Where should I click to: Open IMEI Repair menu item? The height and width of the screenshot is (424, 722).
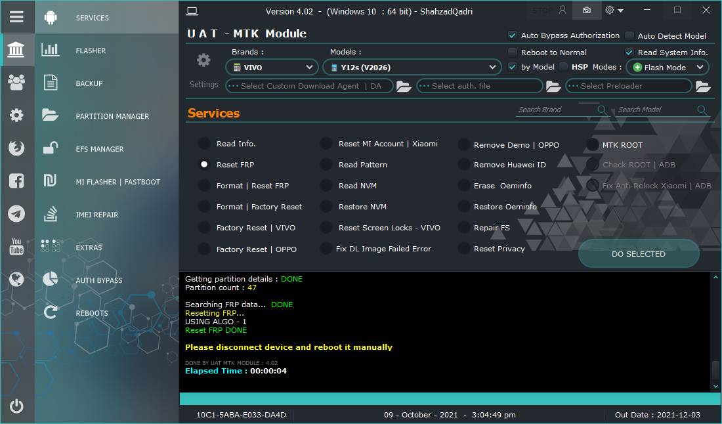click(106, 215)
